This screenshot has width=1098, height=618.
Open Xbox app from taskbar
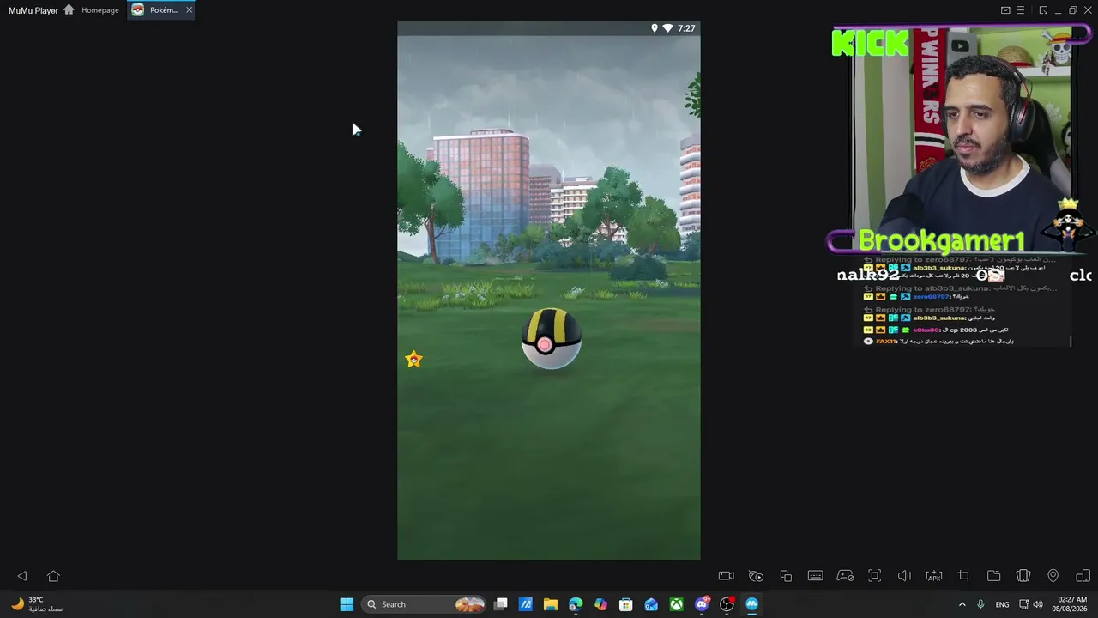677,604
